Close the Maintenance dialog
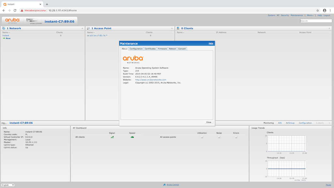This screenshot has height=188, width=334. [x=208, y=122]
